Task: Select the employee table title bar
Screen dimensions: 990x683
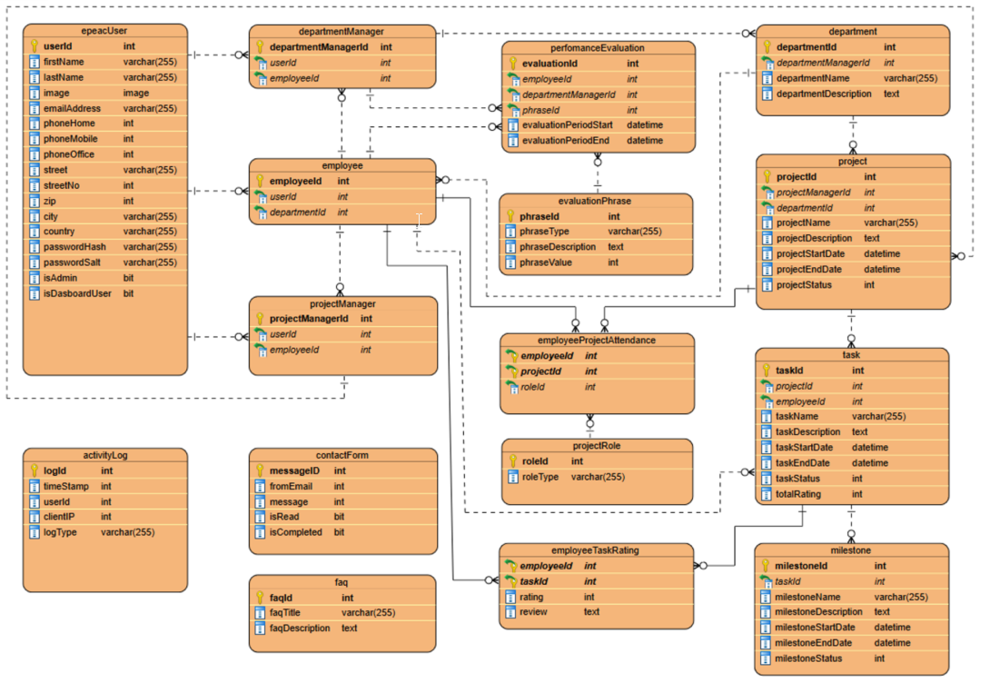Action: [x=342, y=165]
